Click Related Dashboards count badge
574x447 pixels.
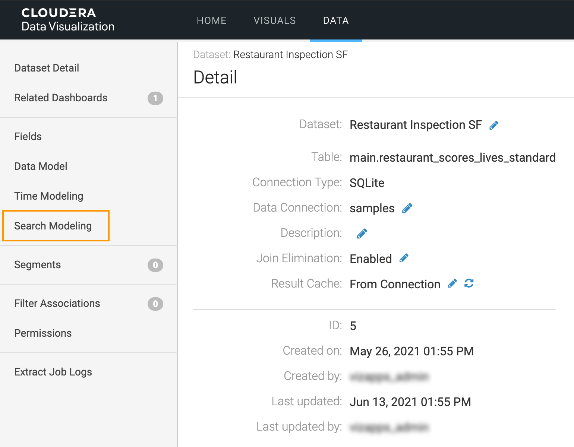tap(155, 98)
